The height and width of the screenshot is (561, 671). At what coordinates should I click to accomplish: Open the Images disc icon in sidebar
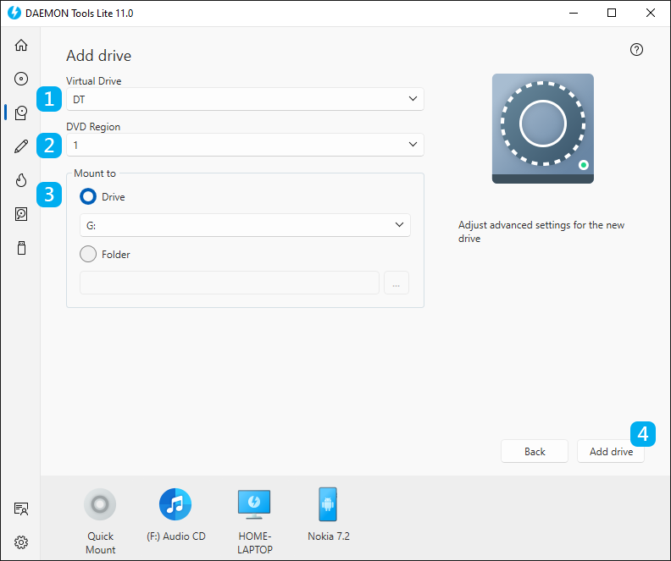[x=21, y=79]
